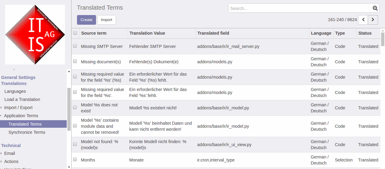The image size is (385, 169).
Task: Check the Missing SMTP Server row checkbox
Action: pos(75,46)
